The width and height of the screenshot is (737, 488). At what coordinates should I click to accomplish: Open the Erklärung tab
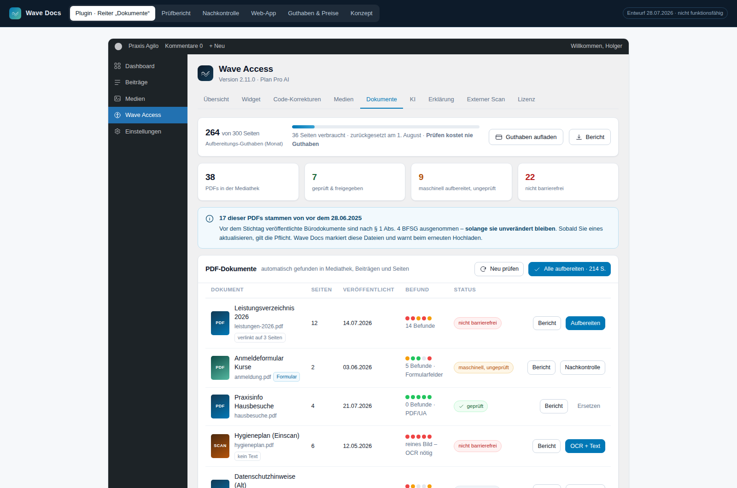pos(441,99)
